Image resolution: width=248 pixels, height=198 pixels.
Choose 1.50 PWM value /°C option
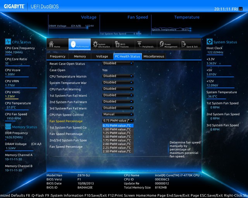pyautogui.click(x=118, y=137)
